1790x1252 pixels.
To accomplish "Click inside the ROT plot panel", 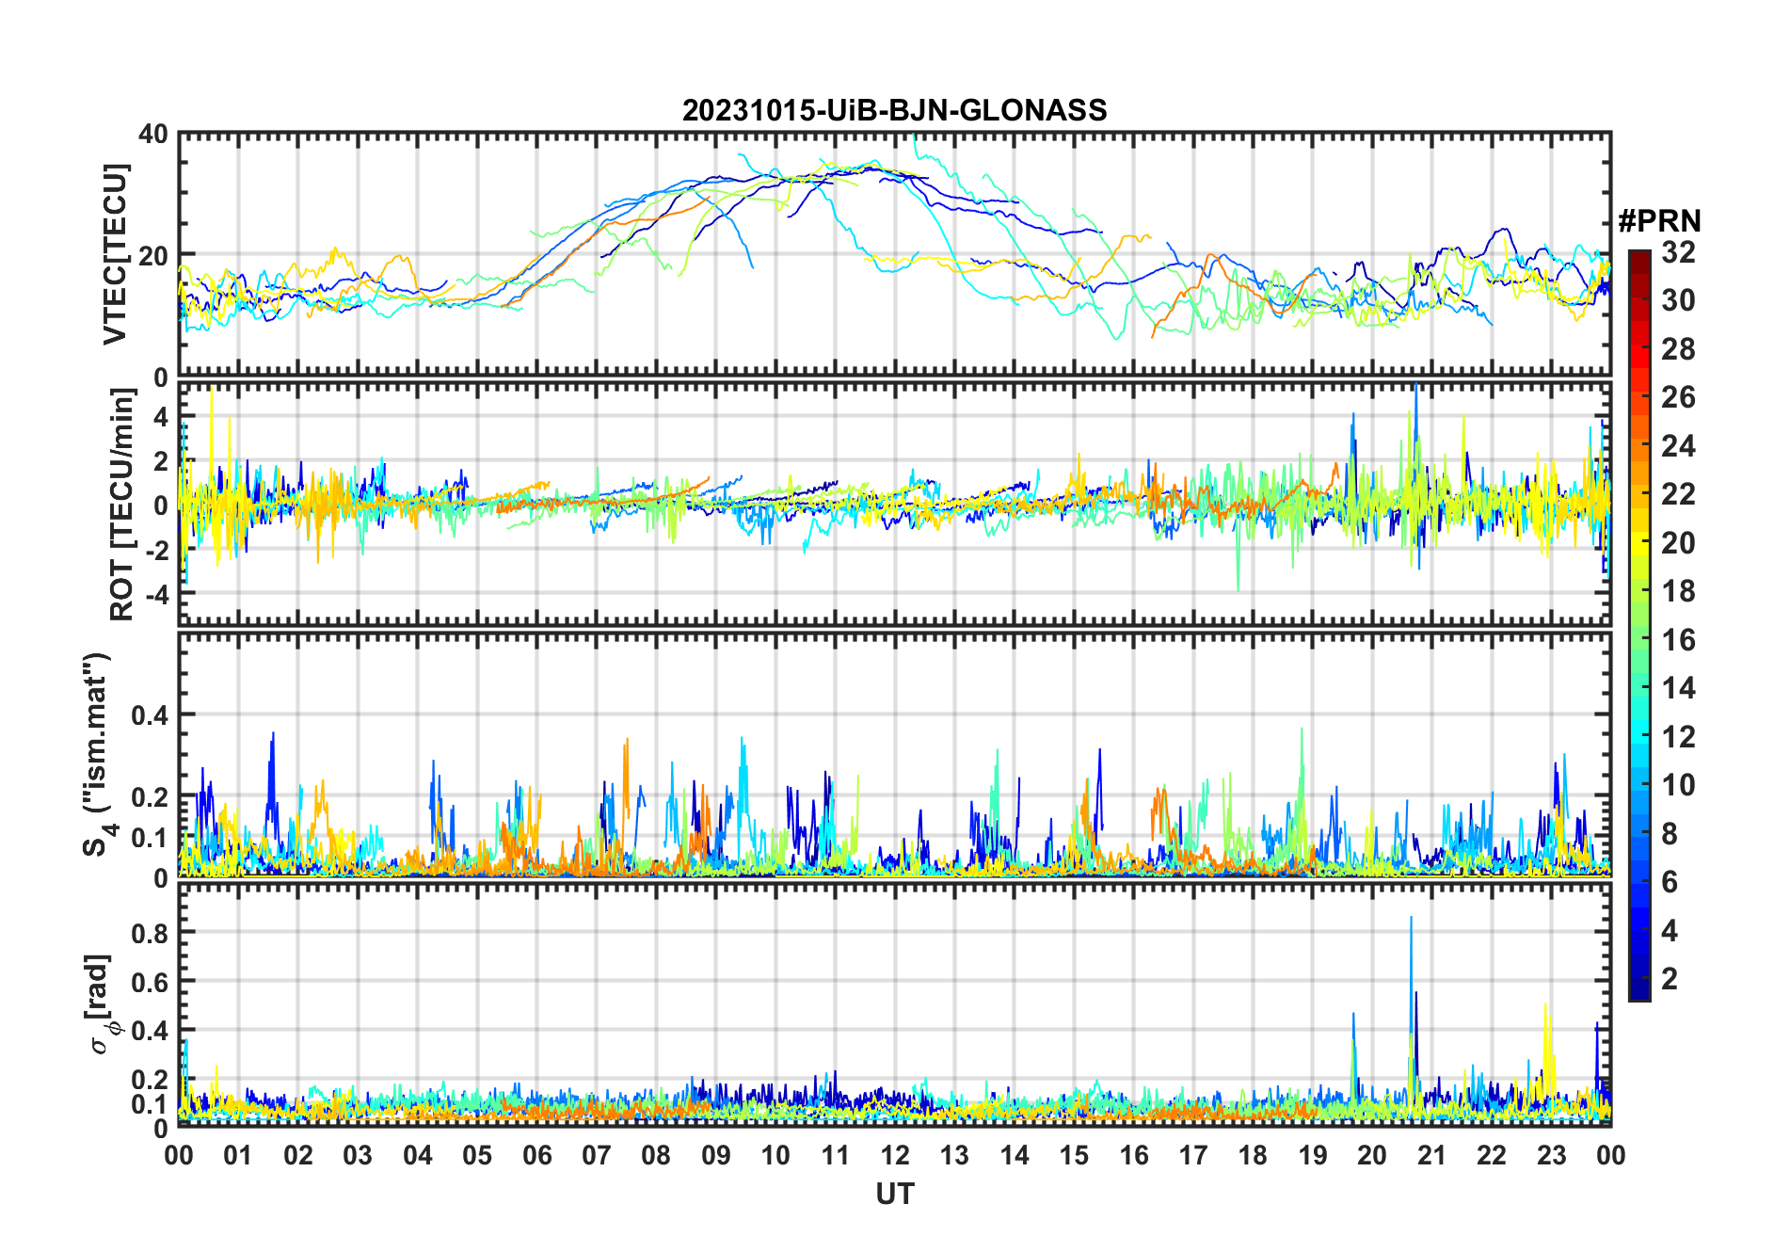I will point(894,504).
